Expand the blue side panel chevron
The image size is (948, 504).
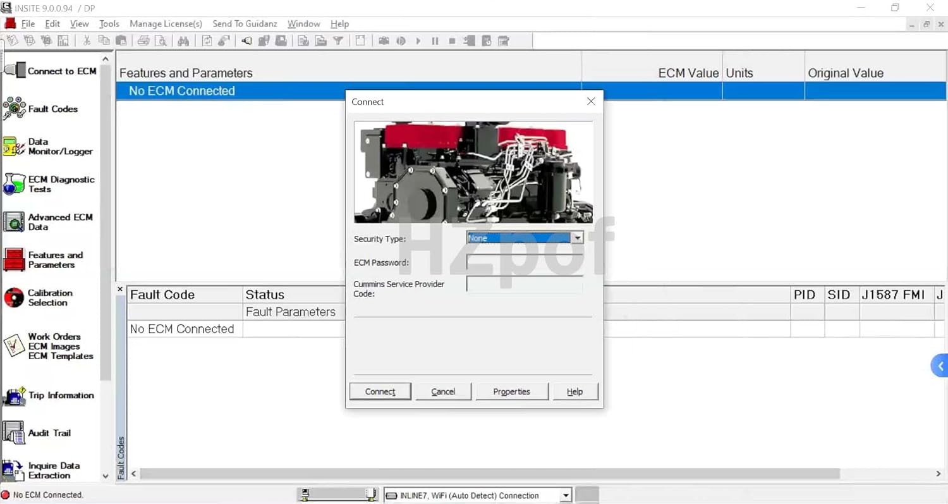click(940, 366)
